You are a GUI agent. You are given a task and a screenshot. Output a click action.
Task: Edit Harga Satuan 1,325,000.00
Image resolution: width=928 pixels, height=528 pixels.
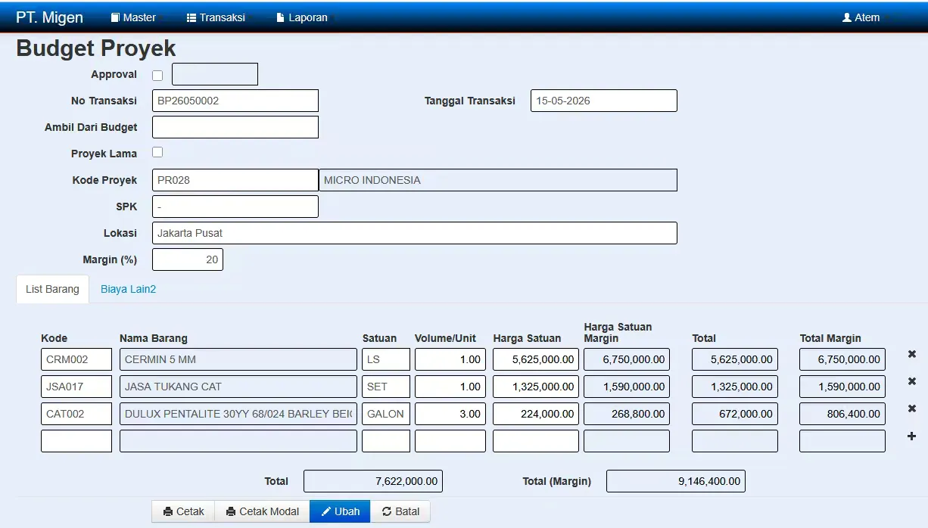[x=536, y=387]
